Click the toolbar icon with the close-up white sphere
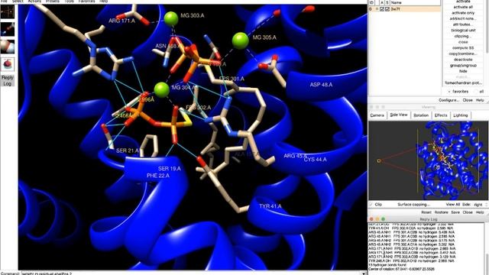 [7, 47]
